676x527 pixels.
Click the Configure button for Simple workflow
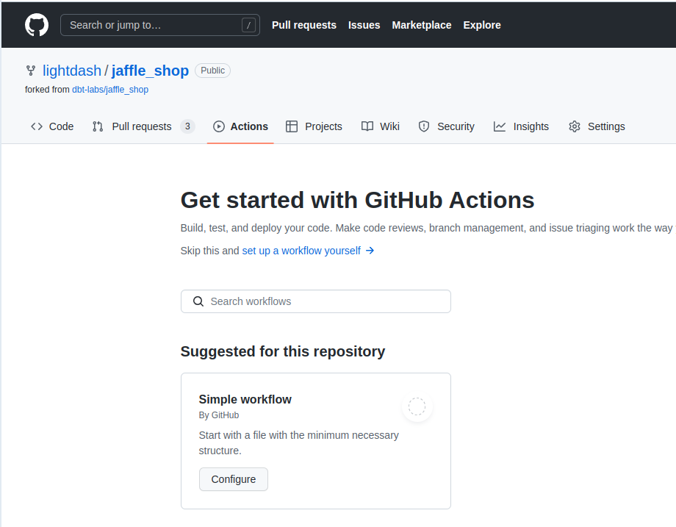click(233, 479)
